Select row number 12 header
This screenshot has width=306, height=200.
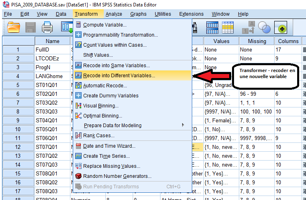point(18,147)
